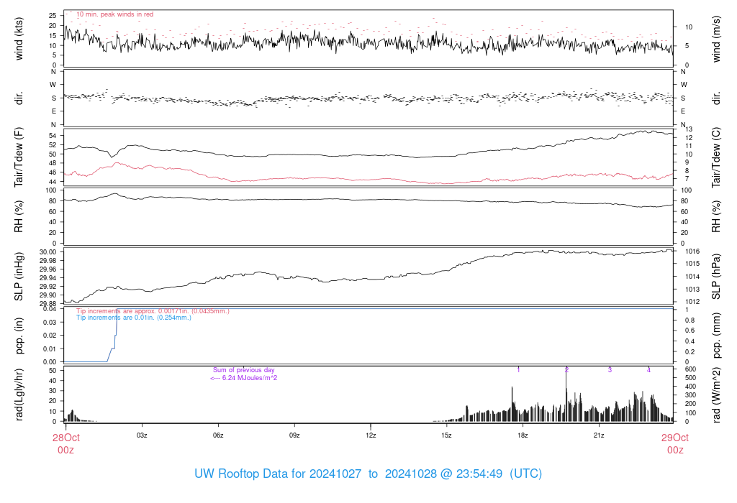Click the 'SLP (hPa)' right axis label
This screenshot has height=503, width=737.
pos(716,277)
